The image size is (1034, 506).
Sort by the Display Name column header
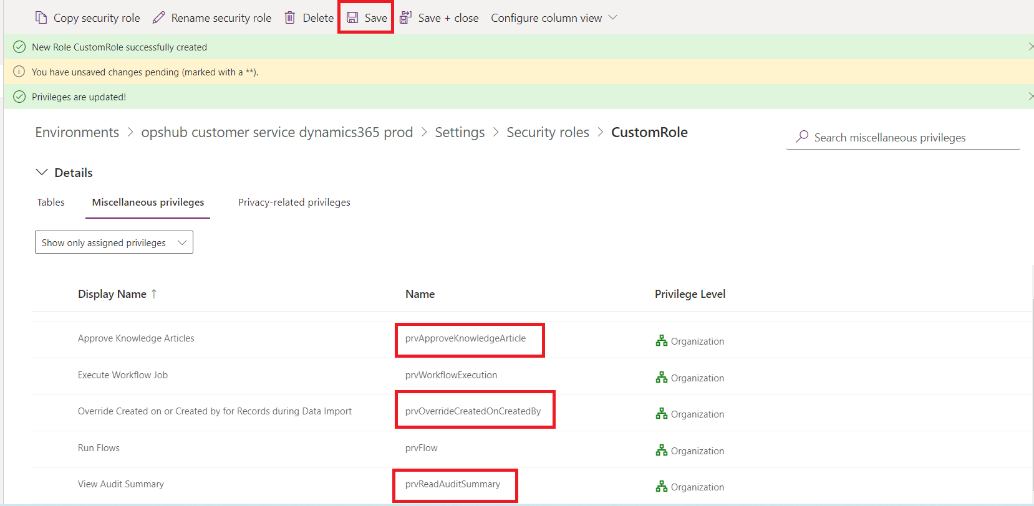[x=112, y=294]
